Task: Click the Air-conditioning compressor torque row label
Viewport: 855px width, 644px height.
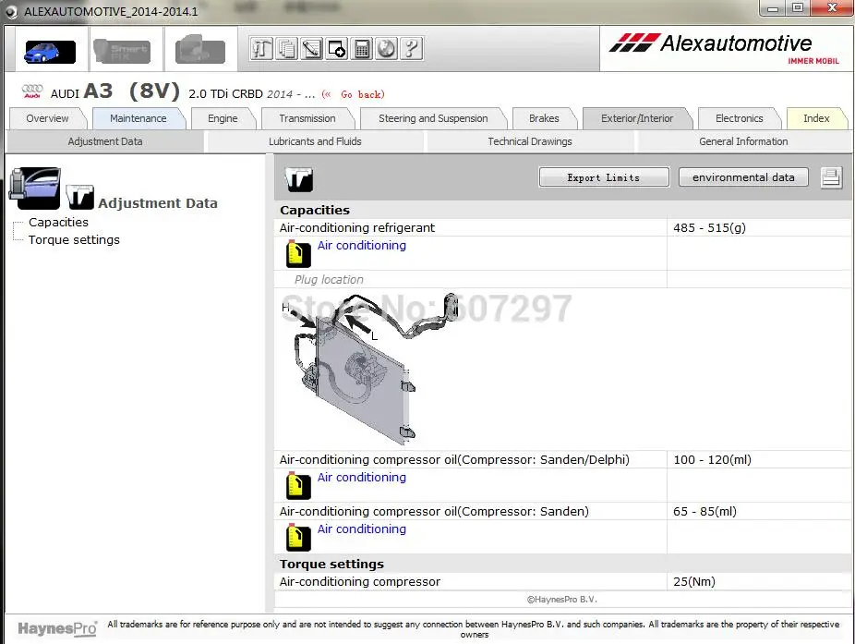Action: tap(360, 582)
